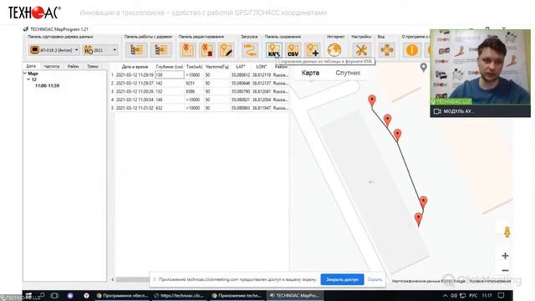
Task: Click the Ток(мА) column header
Action: (194, 67)
